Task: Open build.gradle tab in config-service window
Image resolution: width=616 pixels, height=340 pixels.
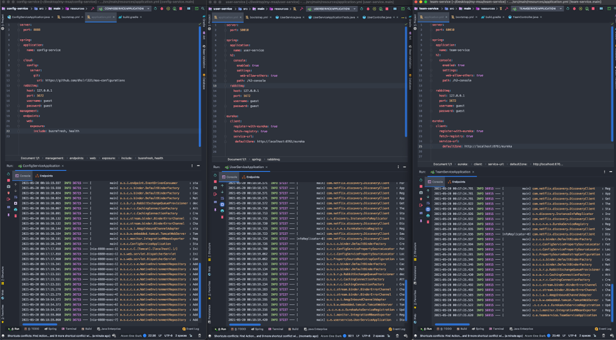Action: click(x=129, y=17)
